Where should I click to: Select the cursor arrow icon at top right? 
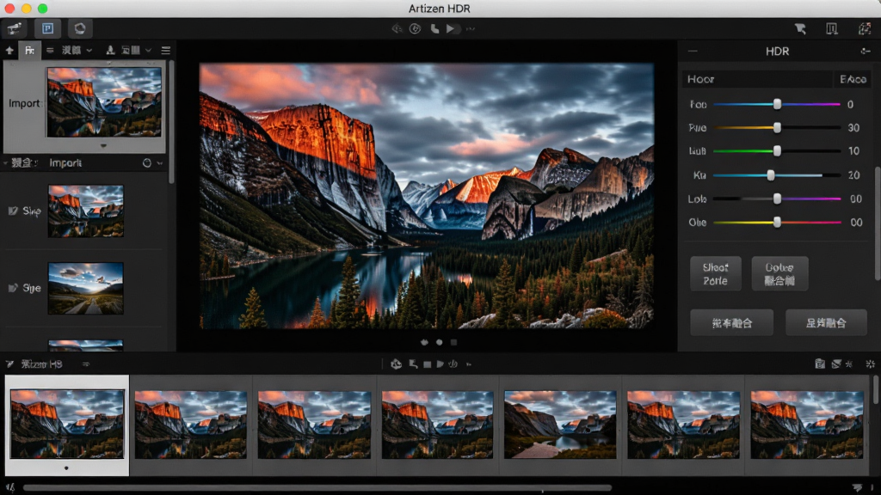(801, 29)
